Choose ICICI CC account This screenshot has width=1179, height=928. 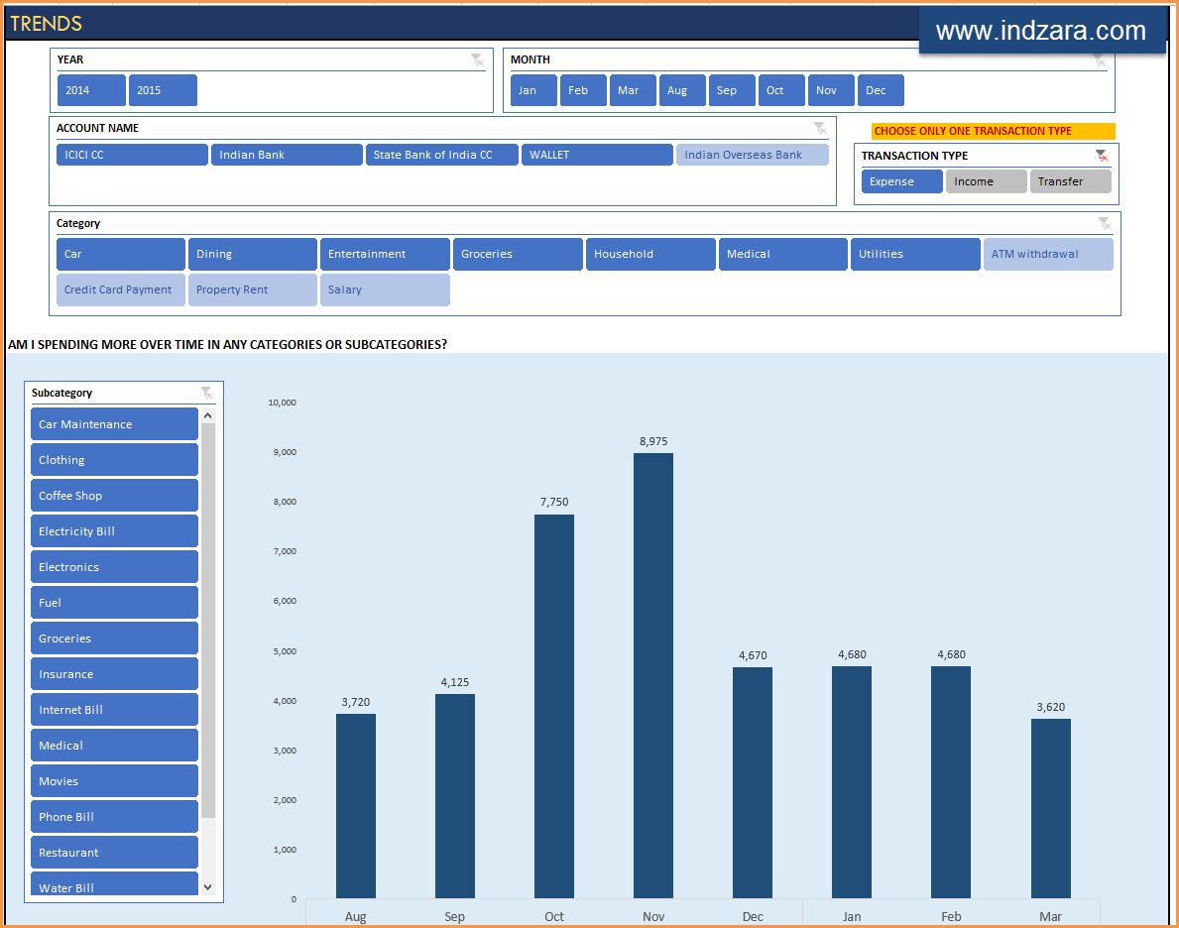132,155
